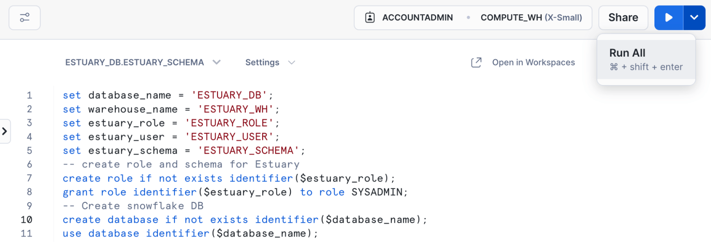Screen dimensions: 711x242
Task: Run the query with the play button
Action: (669, 17)
